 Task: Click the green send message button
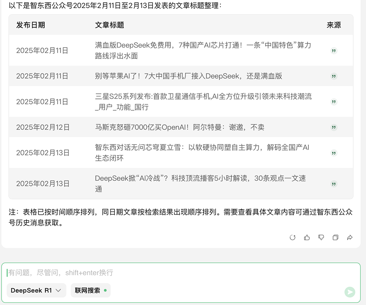pyautogui.click(x=350, y=291)
